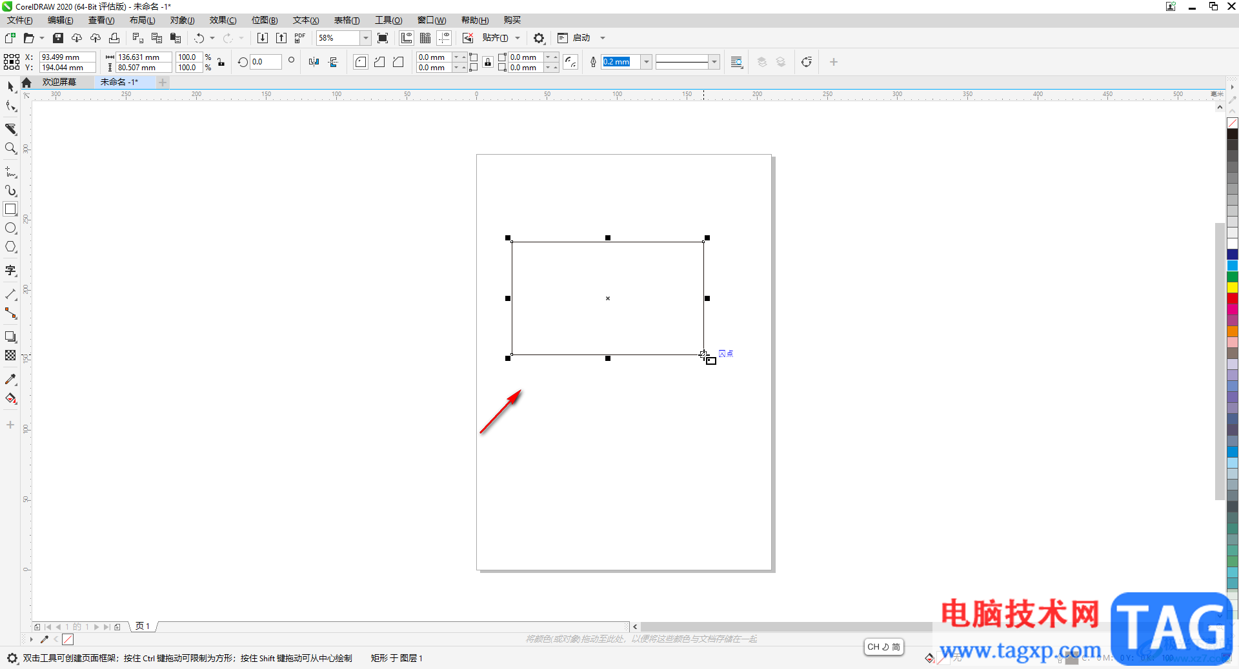This screenshot has width=1239, height=669.
Task: Switch to the Welcome Screen tab
Action: coord(59,82)
